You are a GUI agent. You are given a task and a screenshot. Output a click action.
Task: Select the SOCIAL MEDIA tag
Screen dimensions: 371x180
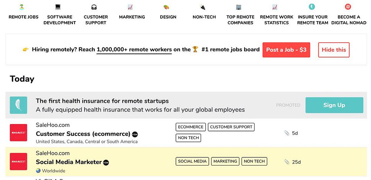(192, 161)
